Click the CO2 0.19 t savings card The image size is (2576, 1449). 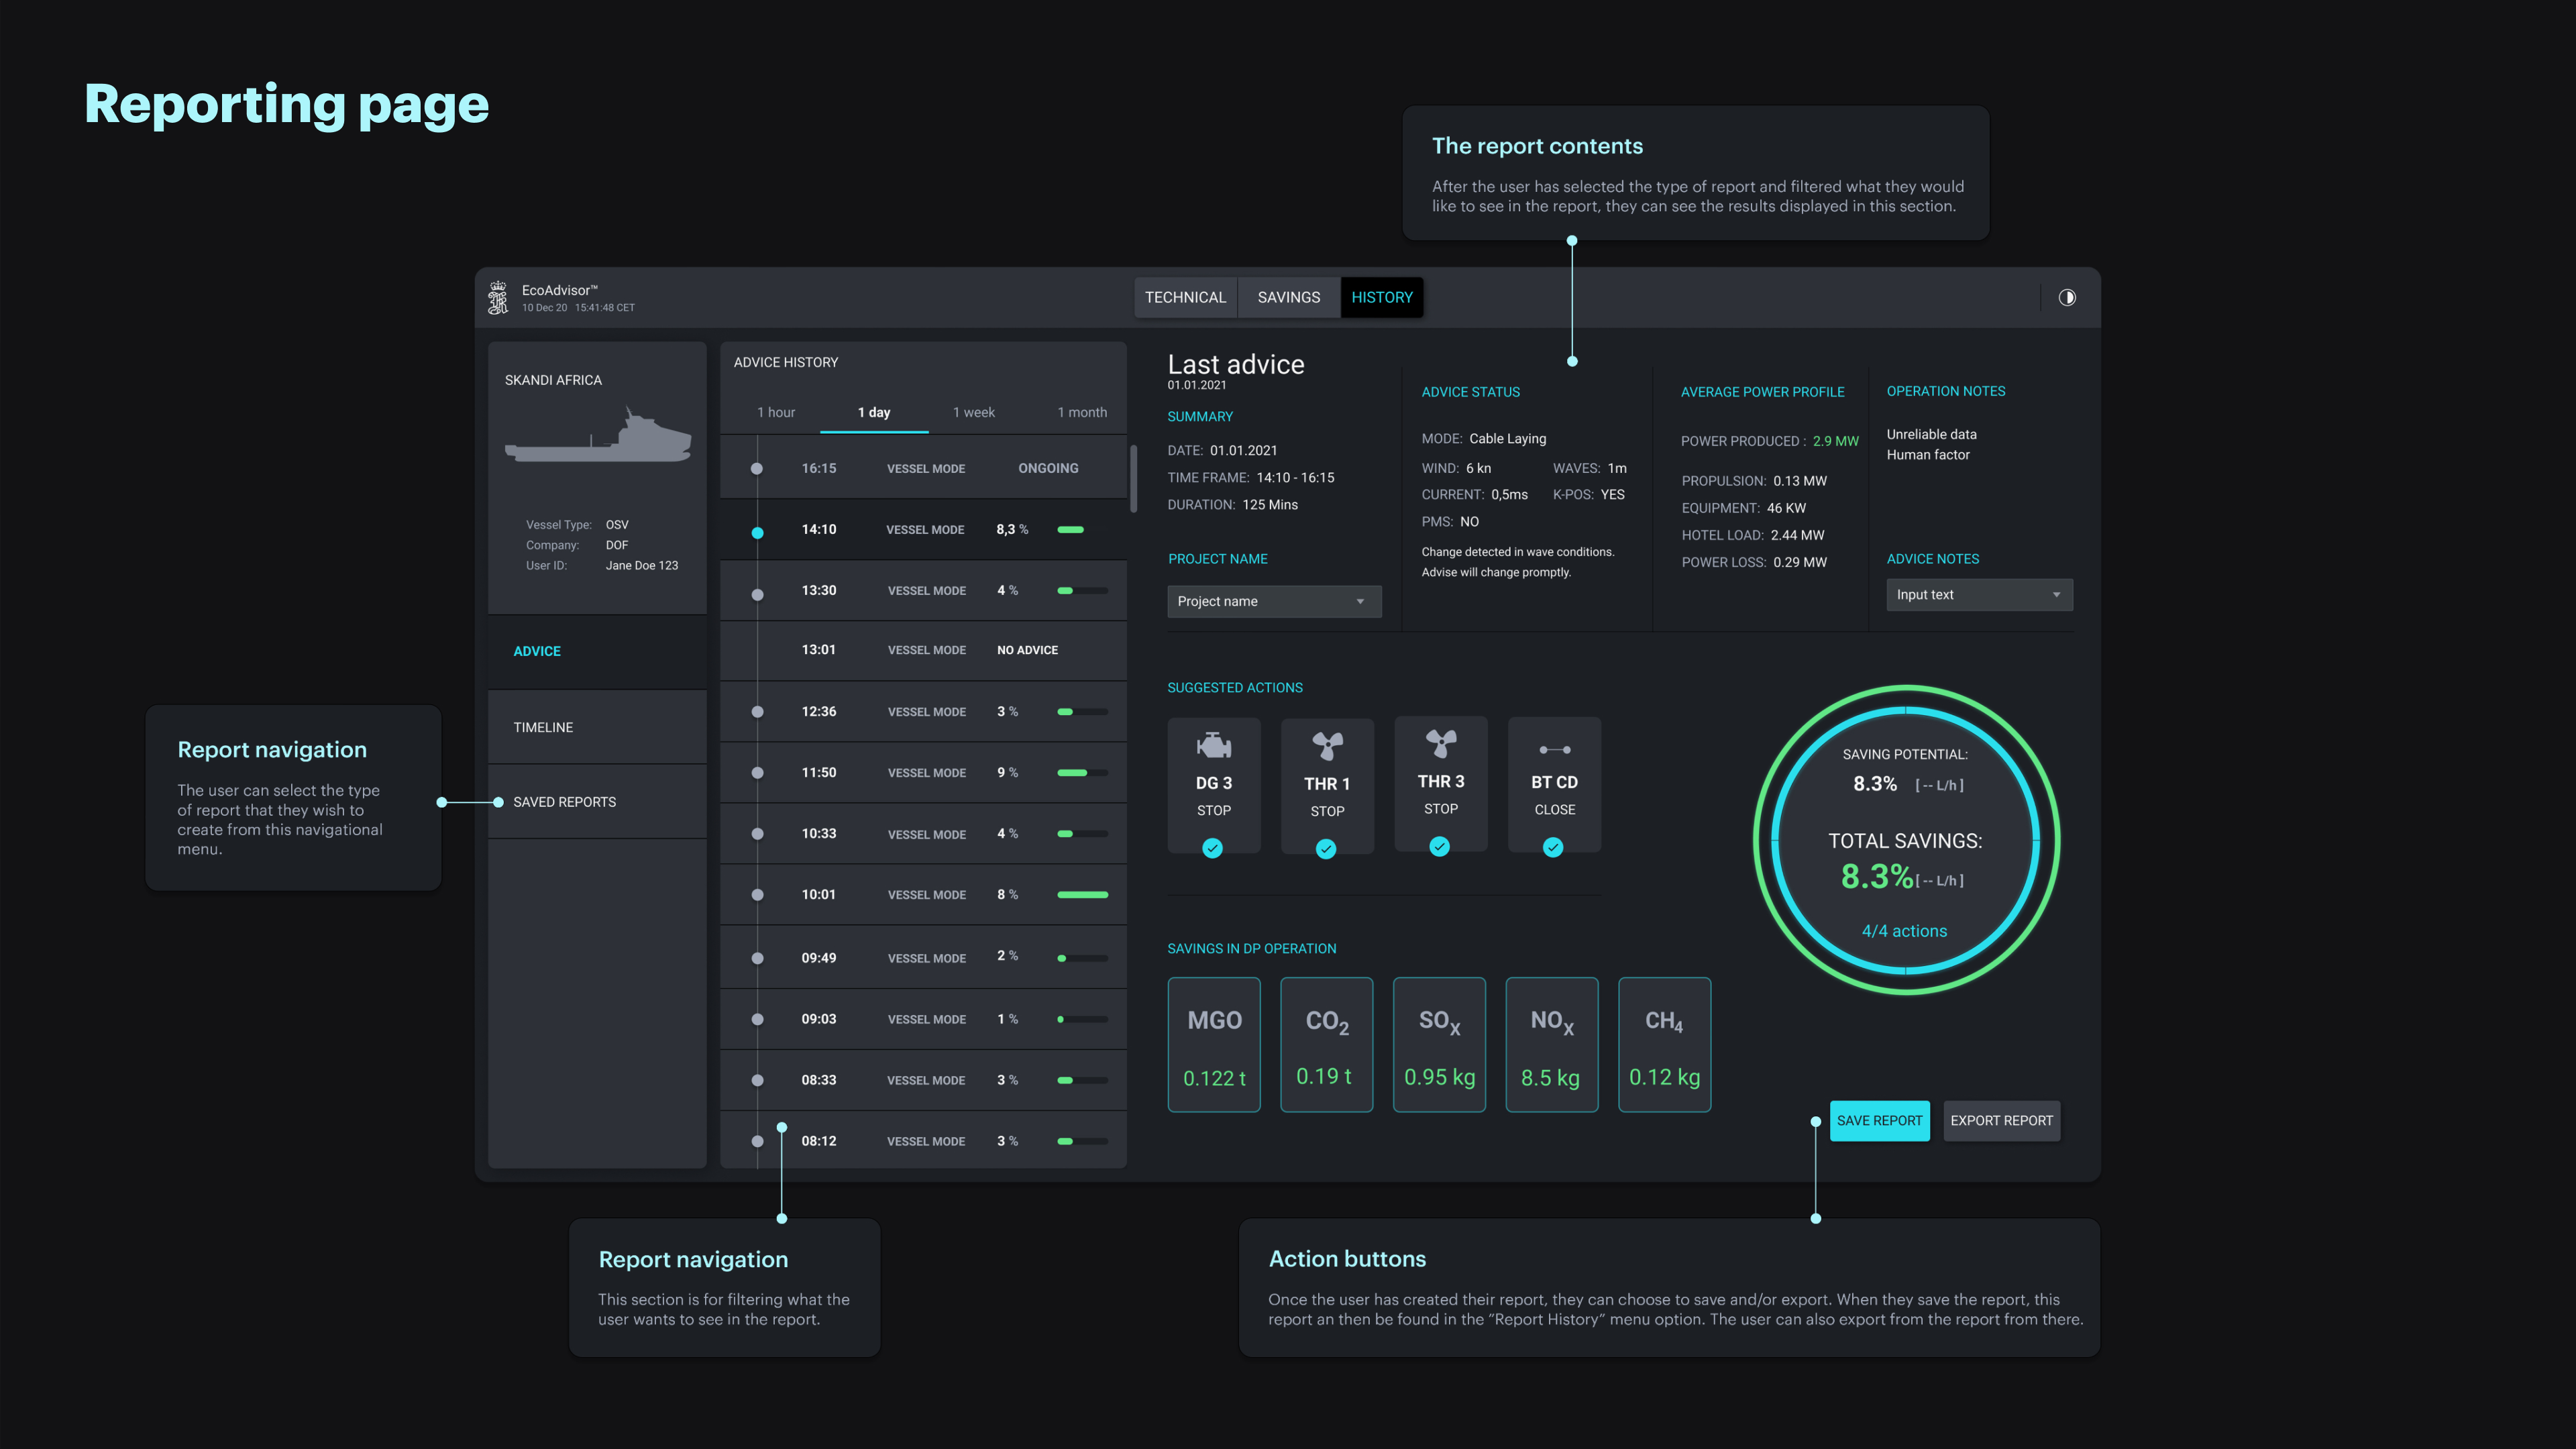click(x=1327, y=1045)
